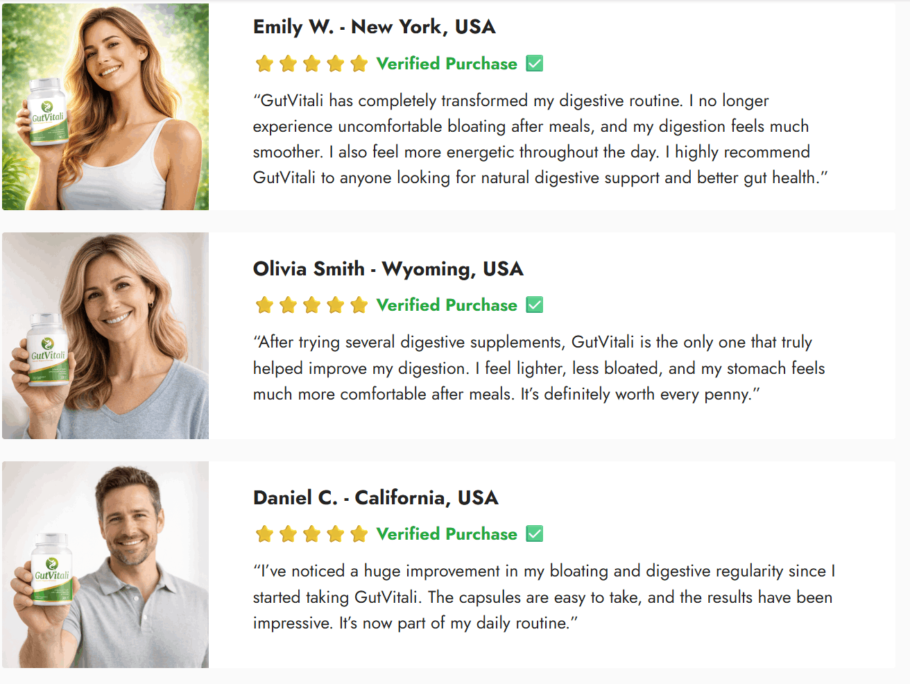The image size is (910, 684).
Task: Click green checkmark beside Emily's Verified Purchase
Action: tap(535, 64)
